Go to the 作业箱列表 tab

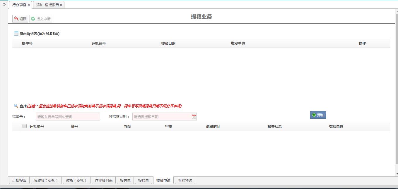[x=104, y=181]
